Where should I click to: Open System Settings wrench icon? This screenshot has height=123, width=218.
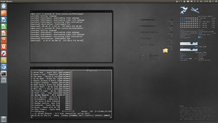click(x=4, y=53)
